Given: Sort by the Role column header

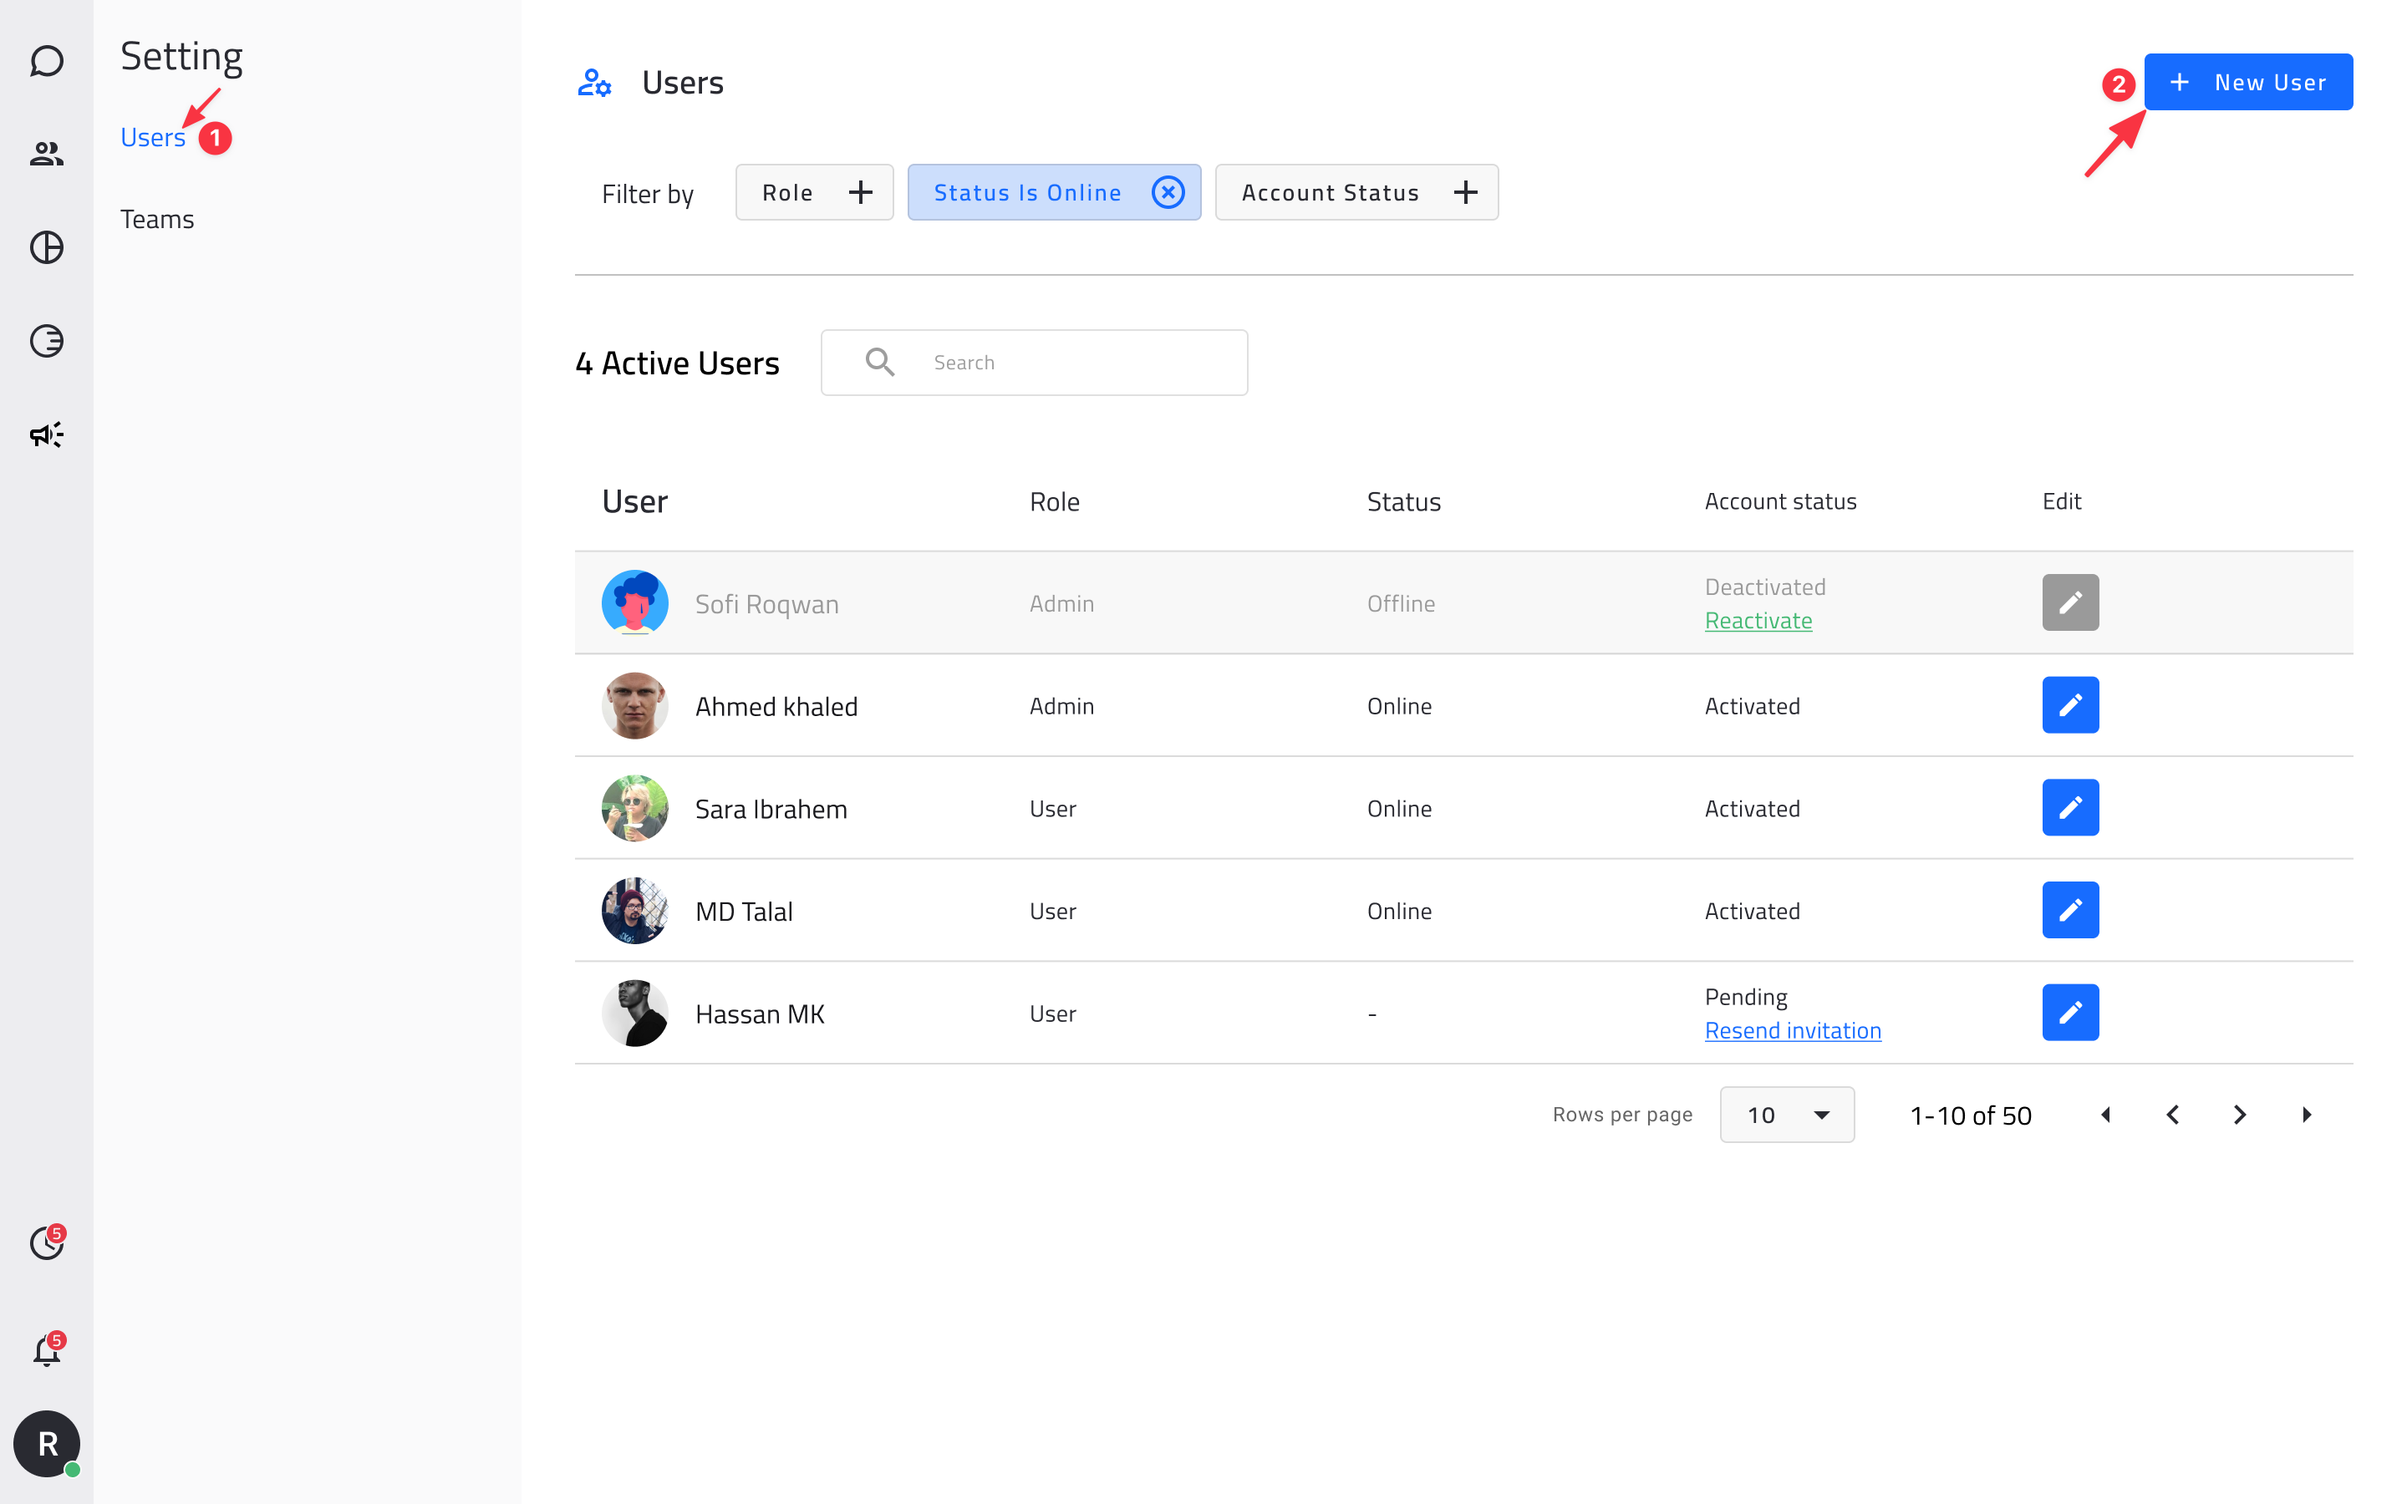Looking at the screenshot, I should tap(1054, 501).
